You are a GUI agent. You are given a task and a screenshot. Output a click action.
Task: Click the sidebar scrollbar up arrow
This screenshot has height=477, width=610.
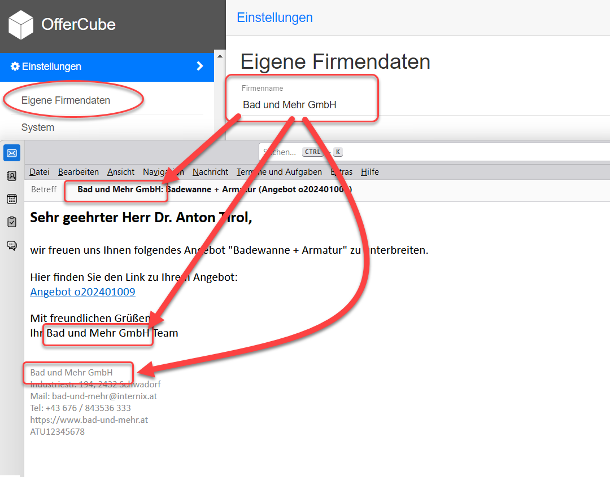(220, 56)
